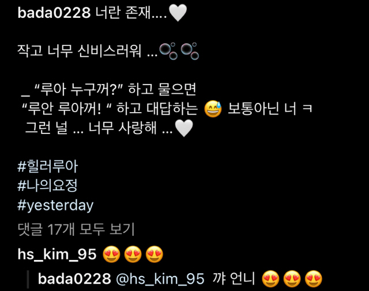Image resolution: width=369 pixels, height=291 pixels.
Task: Tap the #힐러루아 hashtag
Action: click(47, 166)
